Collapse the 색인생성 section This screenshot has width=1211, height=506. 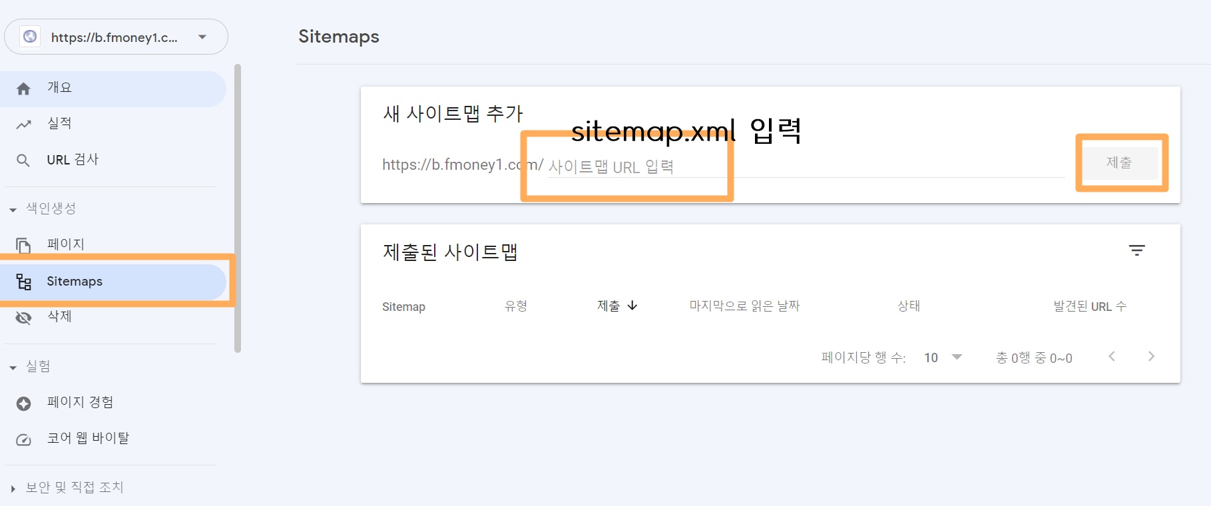click(13, 210)
